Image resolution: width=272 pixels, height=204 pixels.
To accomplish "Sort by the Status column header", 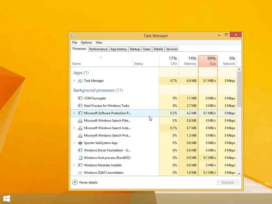I will [x=146, y=61].
